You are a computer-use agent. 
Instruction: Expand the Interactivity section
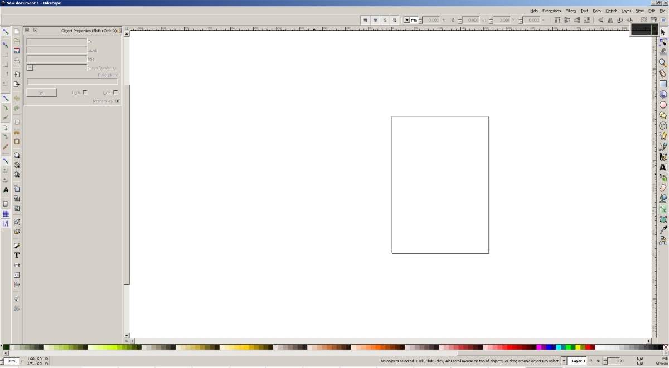[x=117, y=101]
